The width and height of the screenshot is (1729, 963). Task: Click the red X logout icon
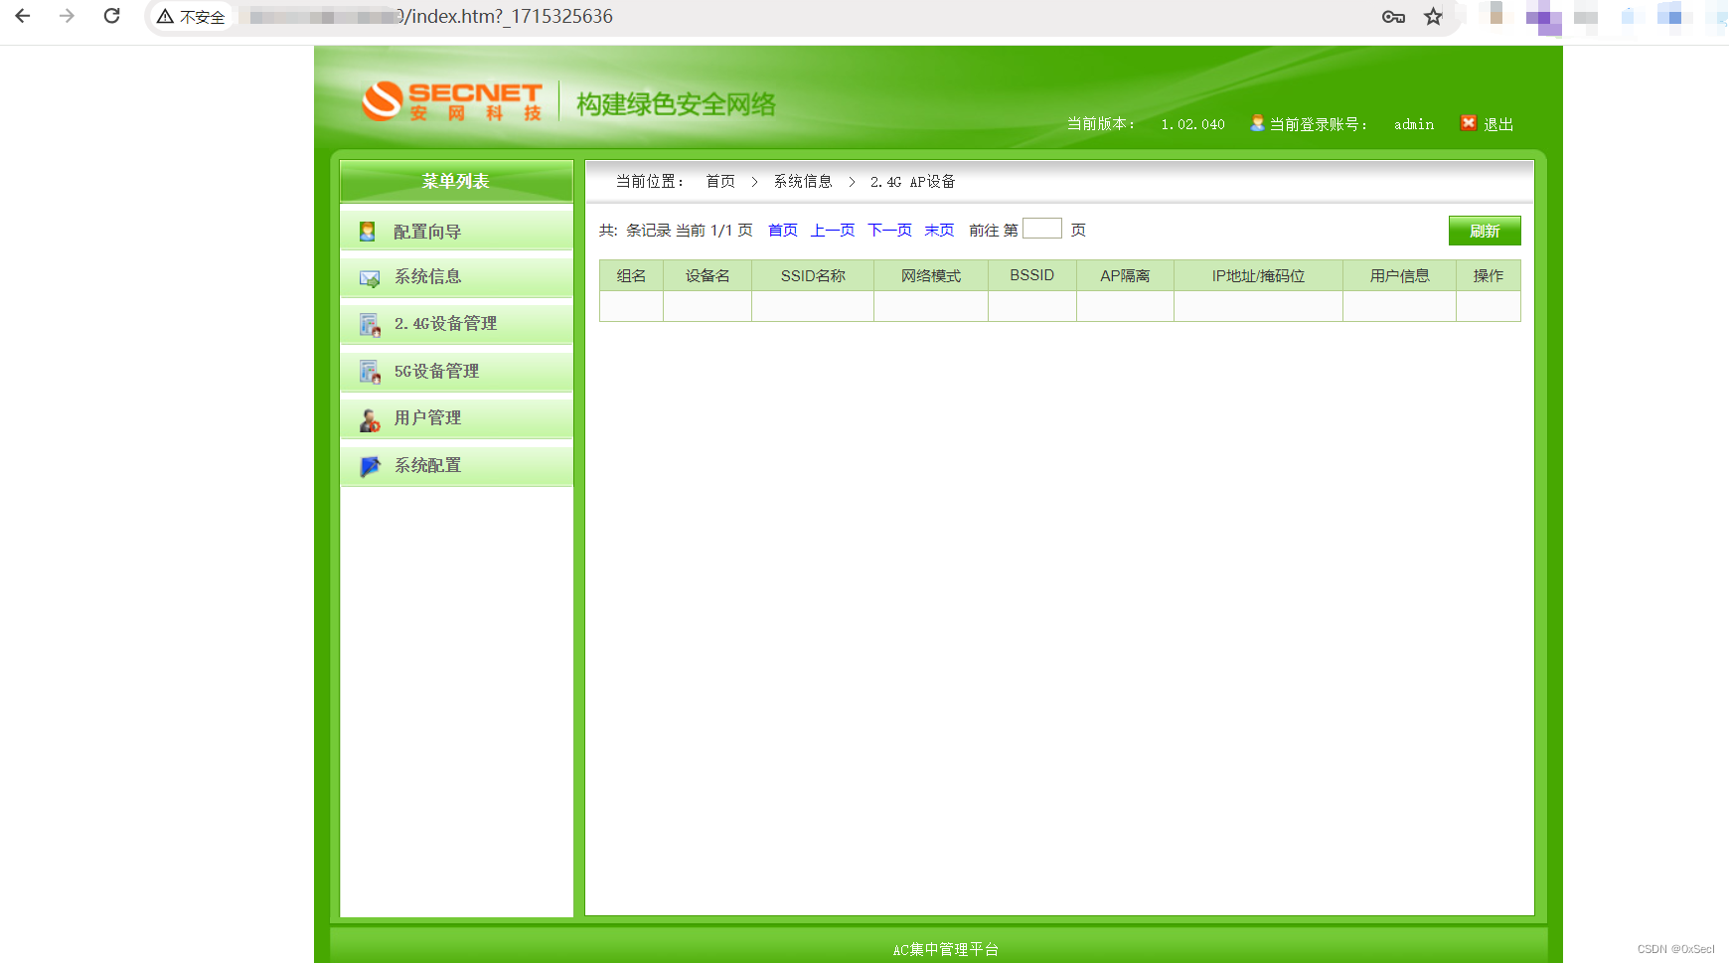[1468, 123]
